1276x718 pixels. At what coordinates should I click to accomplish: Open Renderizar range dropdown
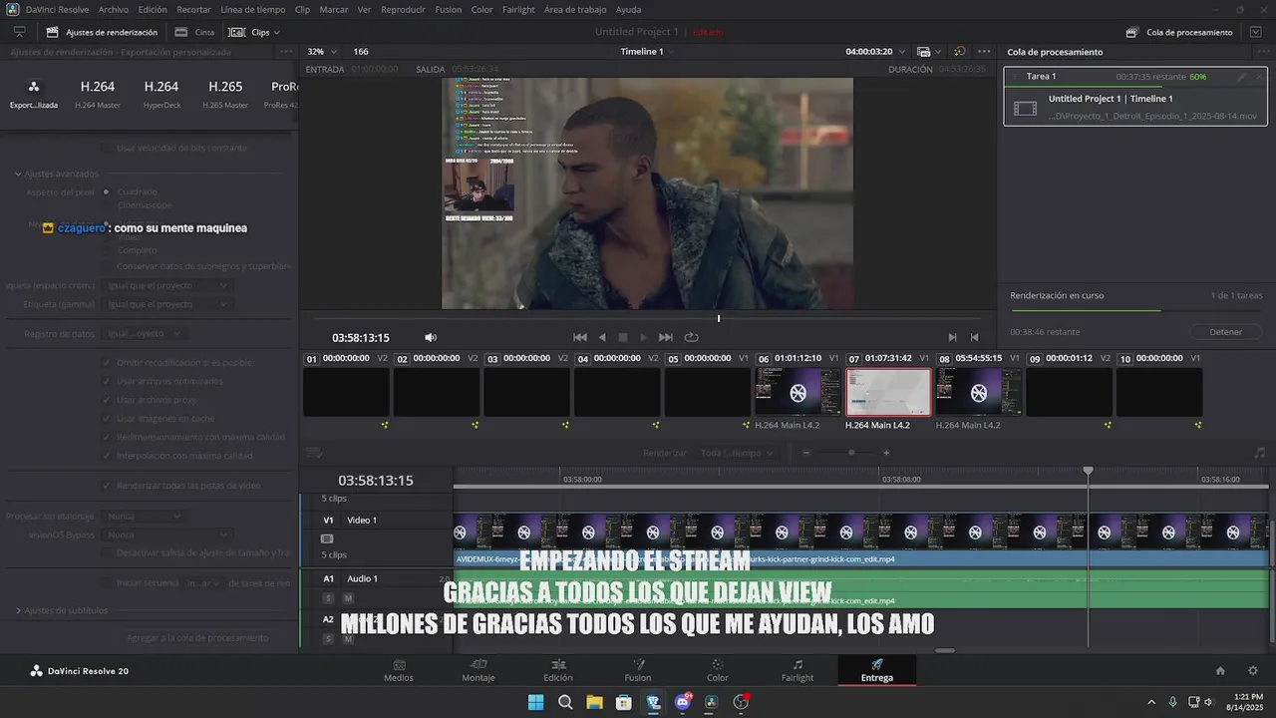click(739, 453)
